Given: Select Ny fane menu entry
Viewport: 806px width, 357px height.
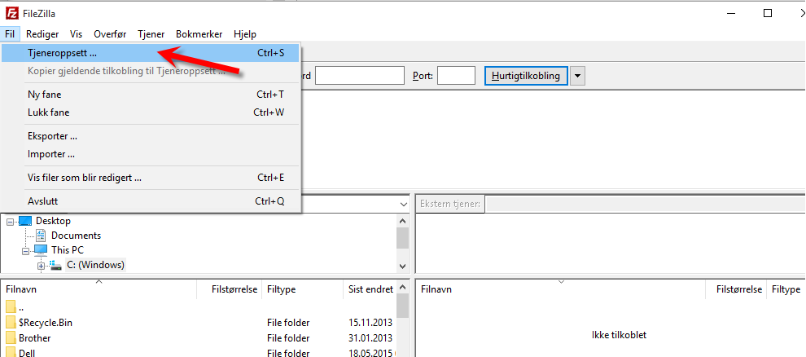Looking at the screenshot, I should tap(151, 95).
